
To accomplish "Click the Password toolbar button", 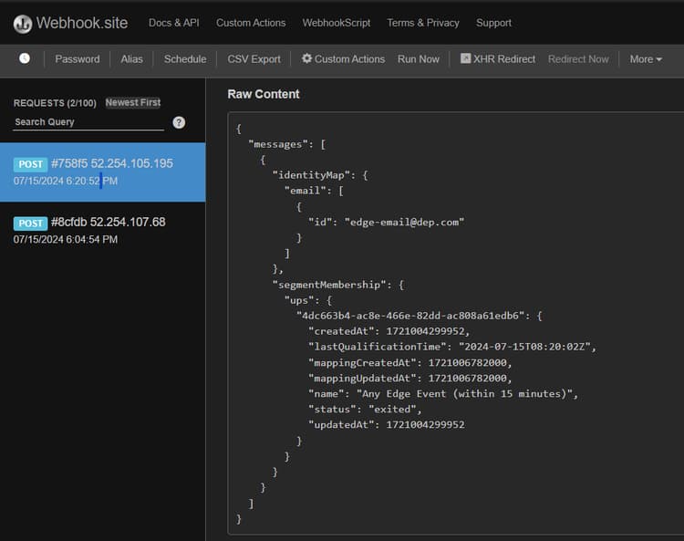I will tap(78, 59).
